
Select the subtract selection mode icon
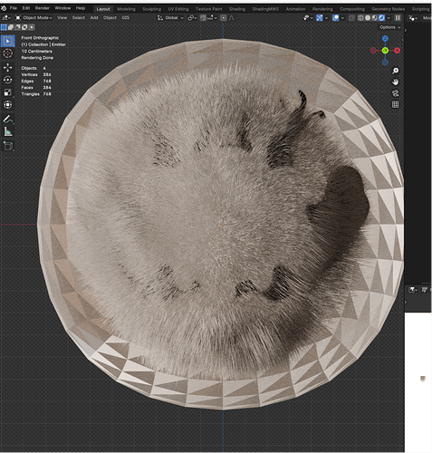(x=17, y=27)
